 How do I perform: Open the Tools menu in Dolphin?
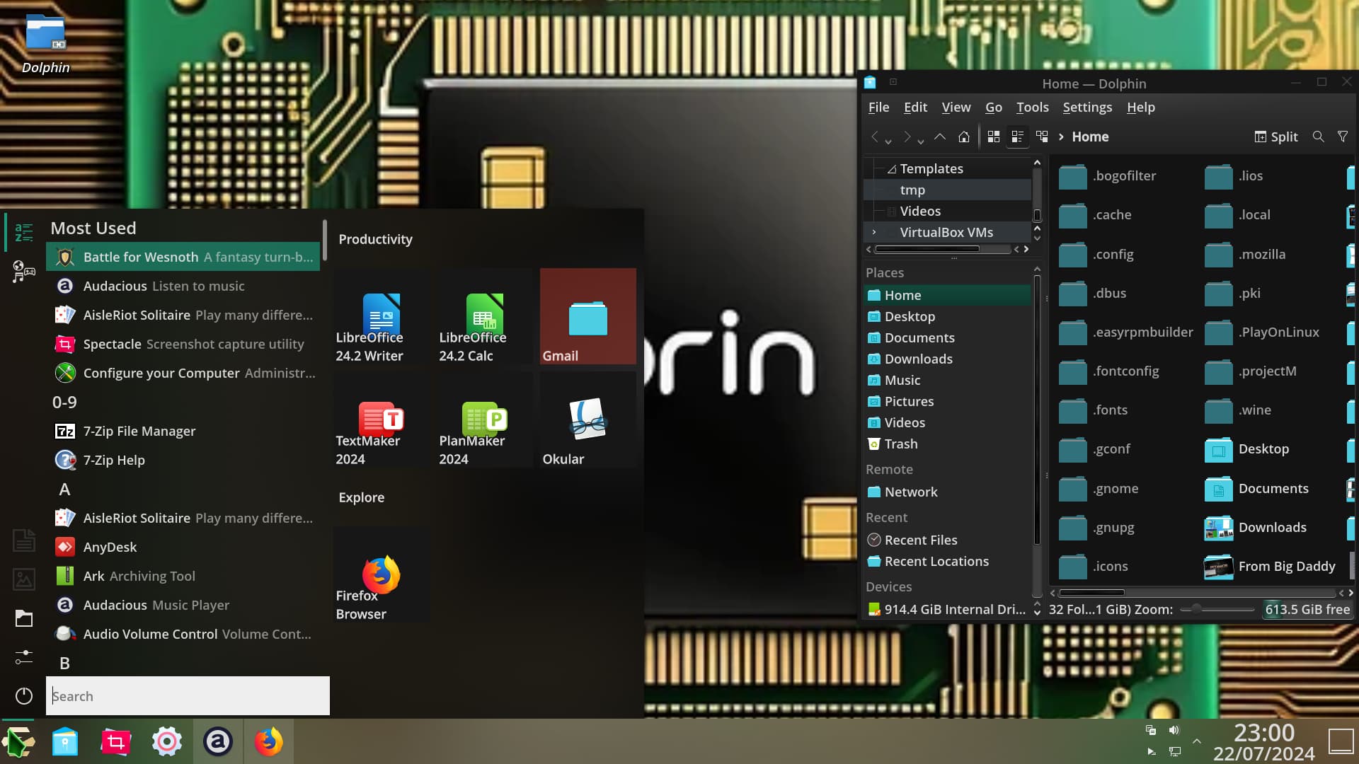pos(1032,107)
